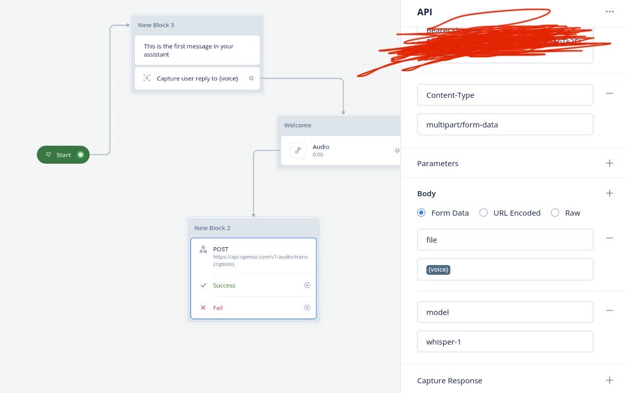The height and width of the screenshot is (393, 626).
Task: Click the Audio step output port
Action: point(397,150)
